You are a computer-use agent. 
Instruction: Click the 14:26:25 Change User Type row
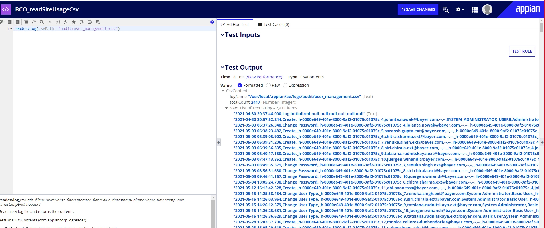[x=386, y=211]
